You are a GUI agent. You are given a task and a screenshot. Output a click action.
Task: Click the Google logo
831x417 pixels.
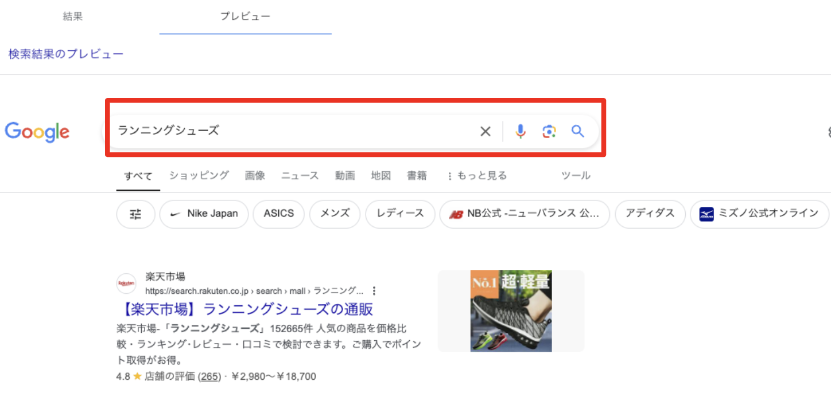(37, 132)
